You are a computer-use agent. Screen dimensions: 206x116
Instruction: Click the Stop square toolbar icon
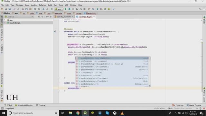click(x=84, y=9)
